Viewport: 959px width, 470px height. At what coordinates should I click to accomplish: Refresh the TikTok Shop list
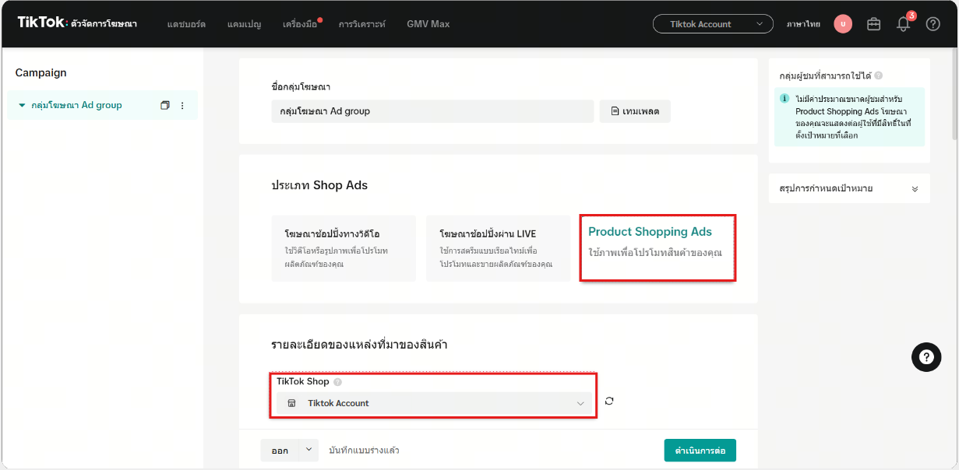(x=609, y=402)
